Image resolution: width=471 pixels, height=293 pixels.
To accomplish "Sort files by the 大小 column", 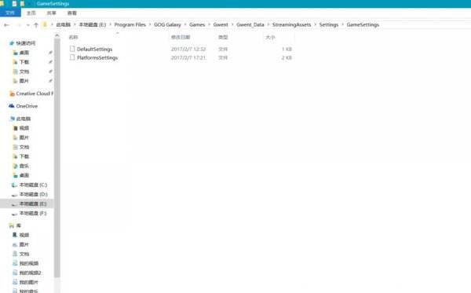I will (270, 37).
